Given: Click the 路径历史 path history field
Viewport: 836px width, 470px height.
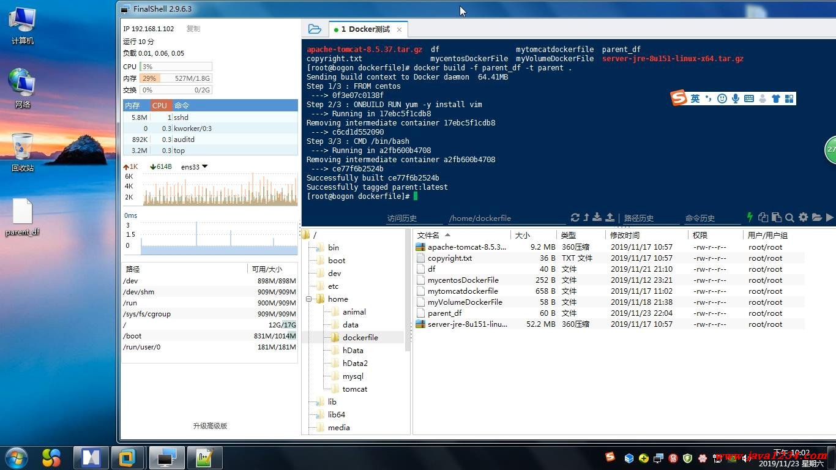Looking at the screenshot, I should pos(651,218).
